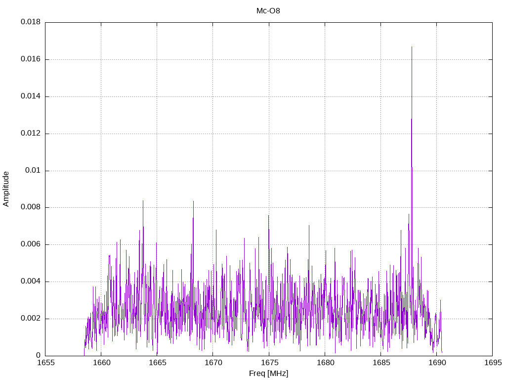
Task: Click the y-axis tick label 0.016
Action: 31,59
